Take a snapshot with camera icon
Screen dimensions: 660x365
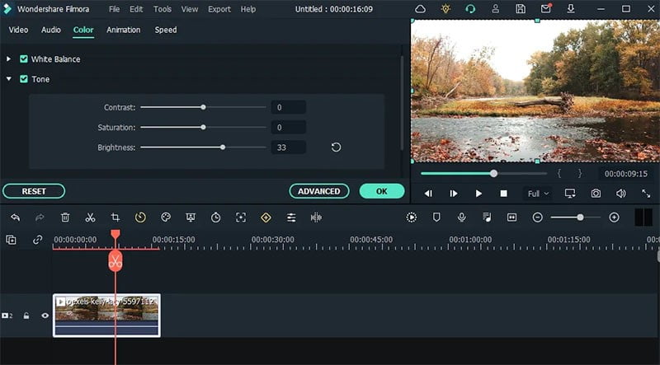596,194
